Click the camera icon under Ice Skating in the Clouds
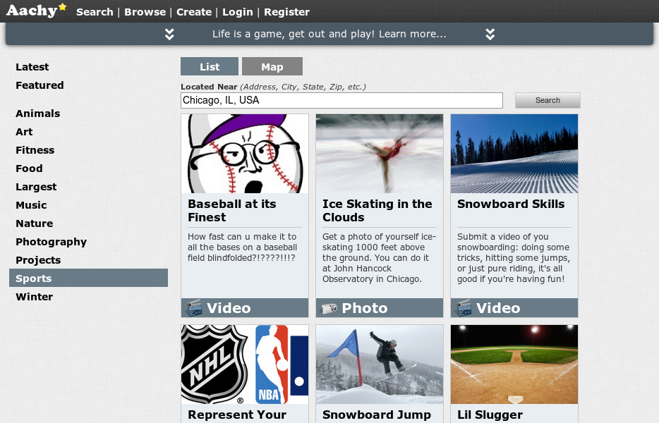659x423 pixels. click(329, 308)
